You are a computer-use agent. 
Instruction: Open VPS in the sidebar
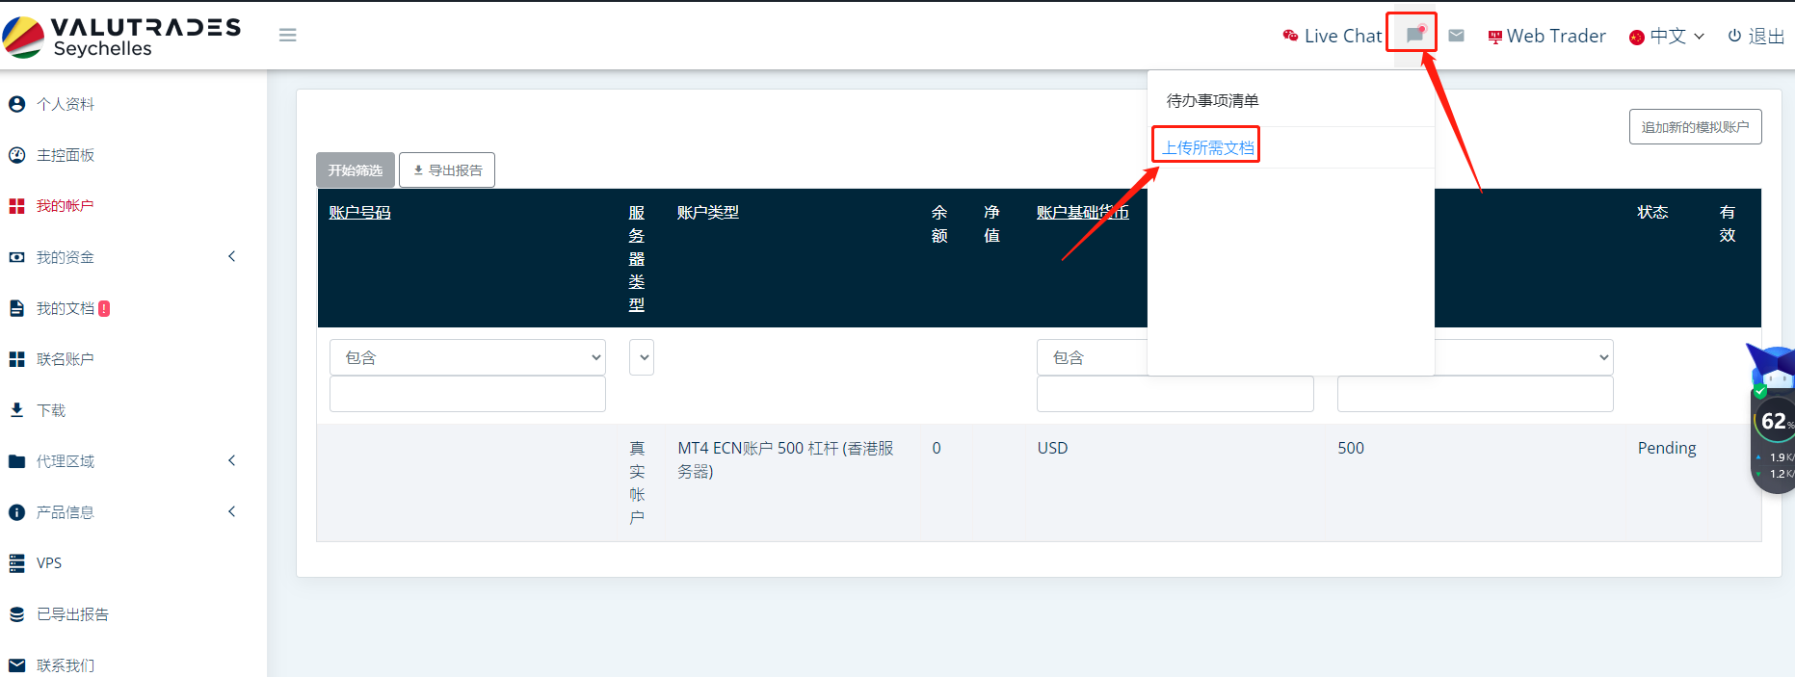[x=49, y=563]
